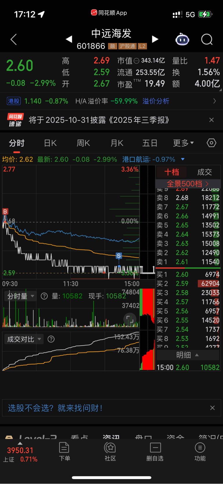Select the 周K chart tab

(x=84, y=143)
